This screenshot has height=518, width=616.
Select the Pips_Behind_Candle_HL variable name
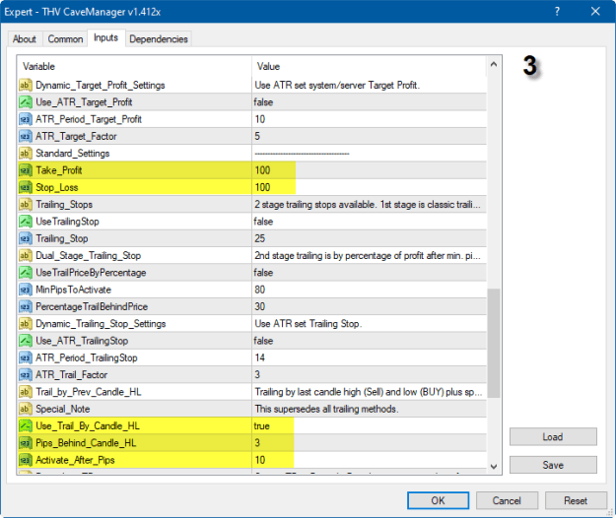tap(86, 443)
